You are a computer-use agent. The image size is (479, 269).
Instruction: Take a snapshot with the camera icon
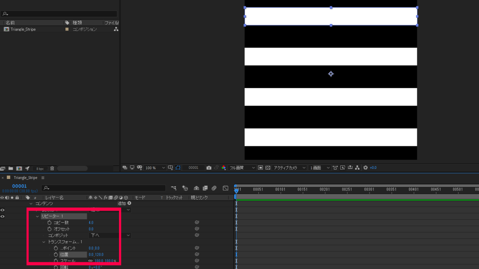pyautogui.click(x=209, y=168)
